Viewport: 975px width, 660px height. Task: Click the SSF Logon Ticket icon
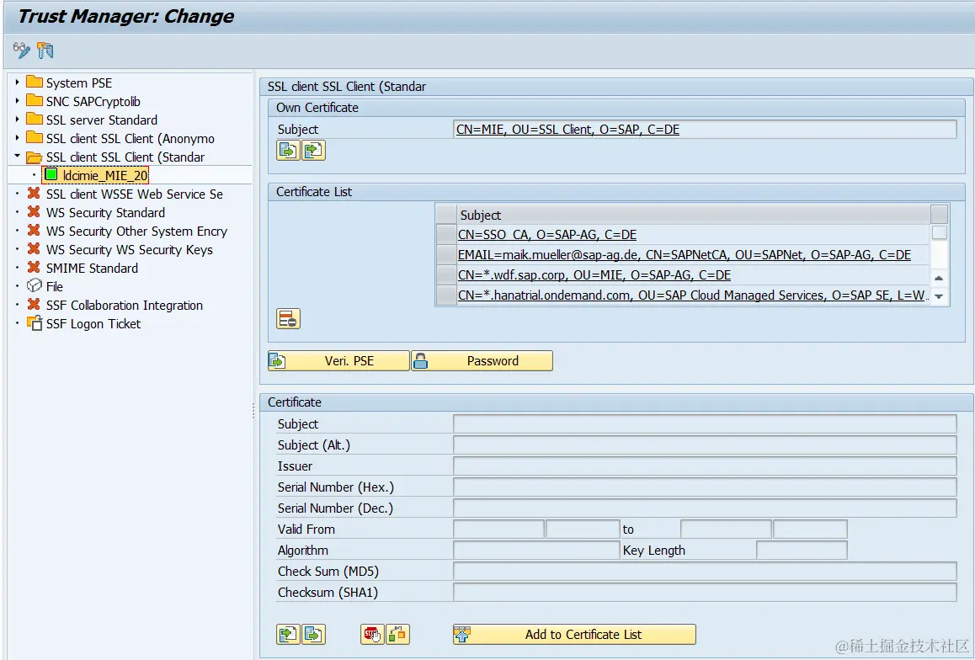35,323
